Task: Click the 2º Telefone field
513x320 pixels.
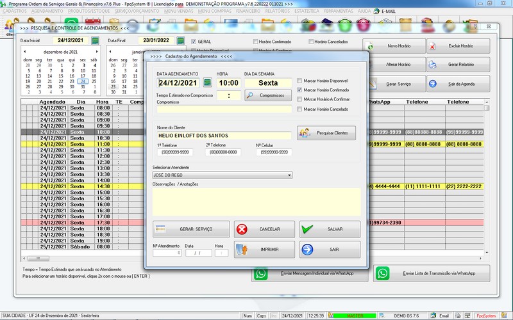Action: 223,152
